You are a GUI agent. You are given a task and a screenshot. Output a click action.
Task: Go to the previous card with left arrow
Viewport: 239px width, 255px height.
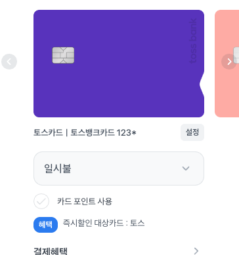click(x=9, y=62)
